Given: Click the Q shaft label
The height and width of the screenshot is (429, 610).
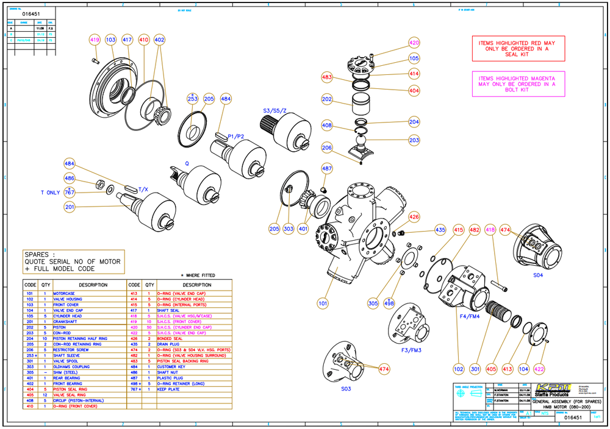Looking at the screenshot, I should [x=187, y=163].
